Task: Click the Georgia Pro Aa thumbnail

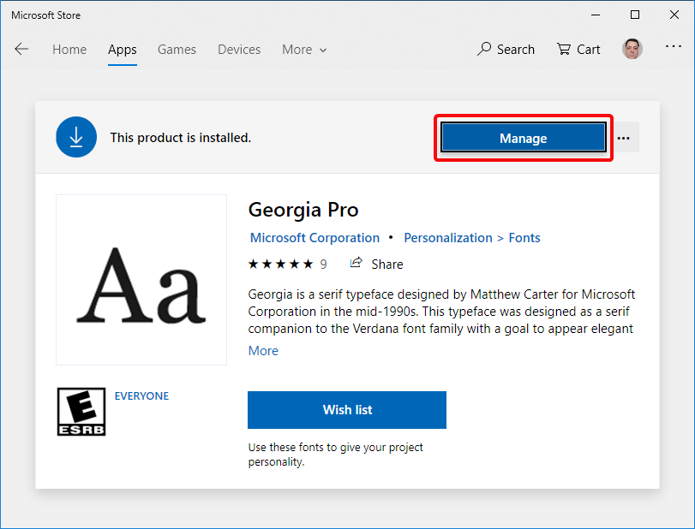Action: (141, 280)
